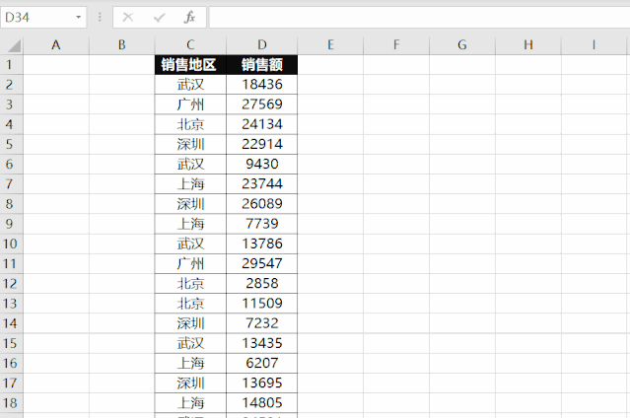Click the 上海 cell in row 7
The width and height of the screenshot is (630, 418).
coord(190,184)
